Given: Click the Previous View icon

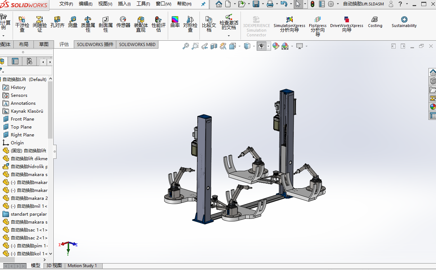Looking at the screenshot, I should (x=204, y=46).
